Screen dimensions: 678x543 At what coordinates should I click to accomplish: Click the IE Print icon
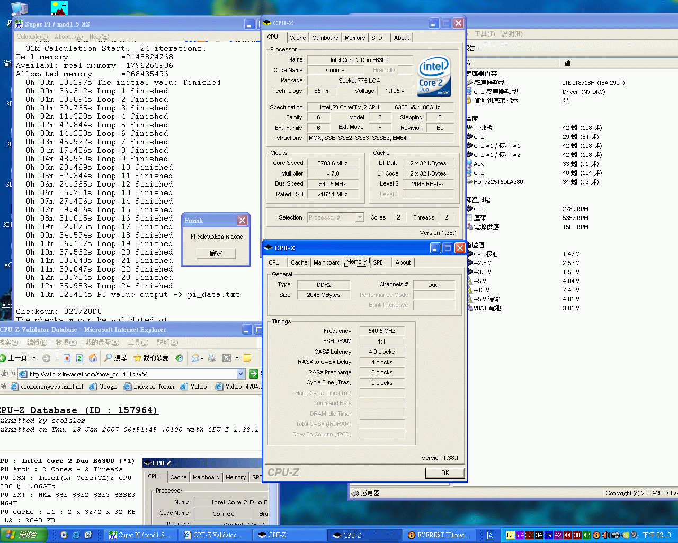[x=212, y=358]
